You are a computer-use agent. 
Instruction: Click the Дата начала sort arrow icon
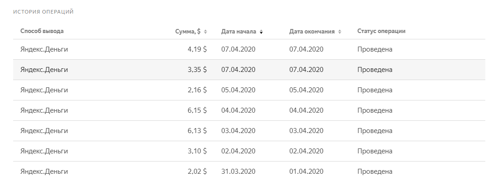pos(261,32)
